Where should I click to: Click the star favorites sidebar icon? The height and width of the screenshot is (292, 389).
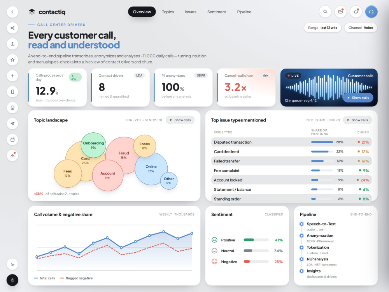[12, 60]
